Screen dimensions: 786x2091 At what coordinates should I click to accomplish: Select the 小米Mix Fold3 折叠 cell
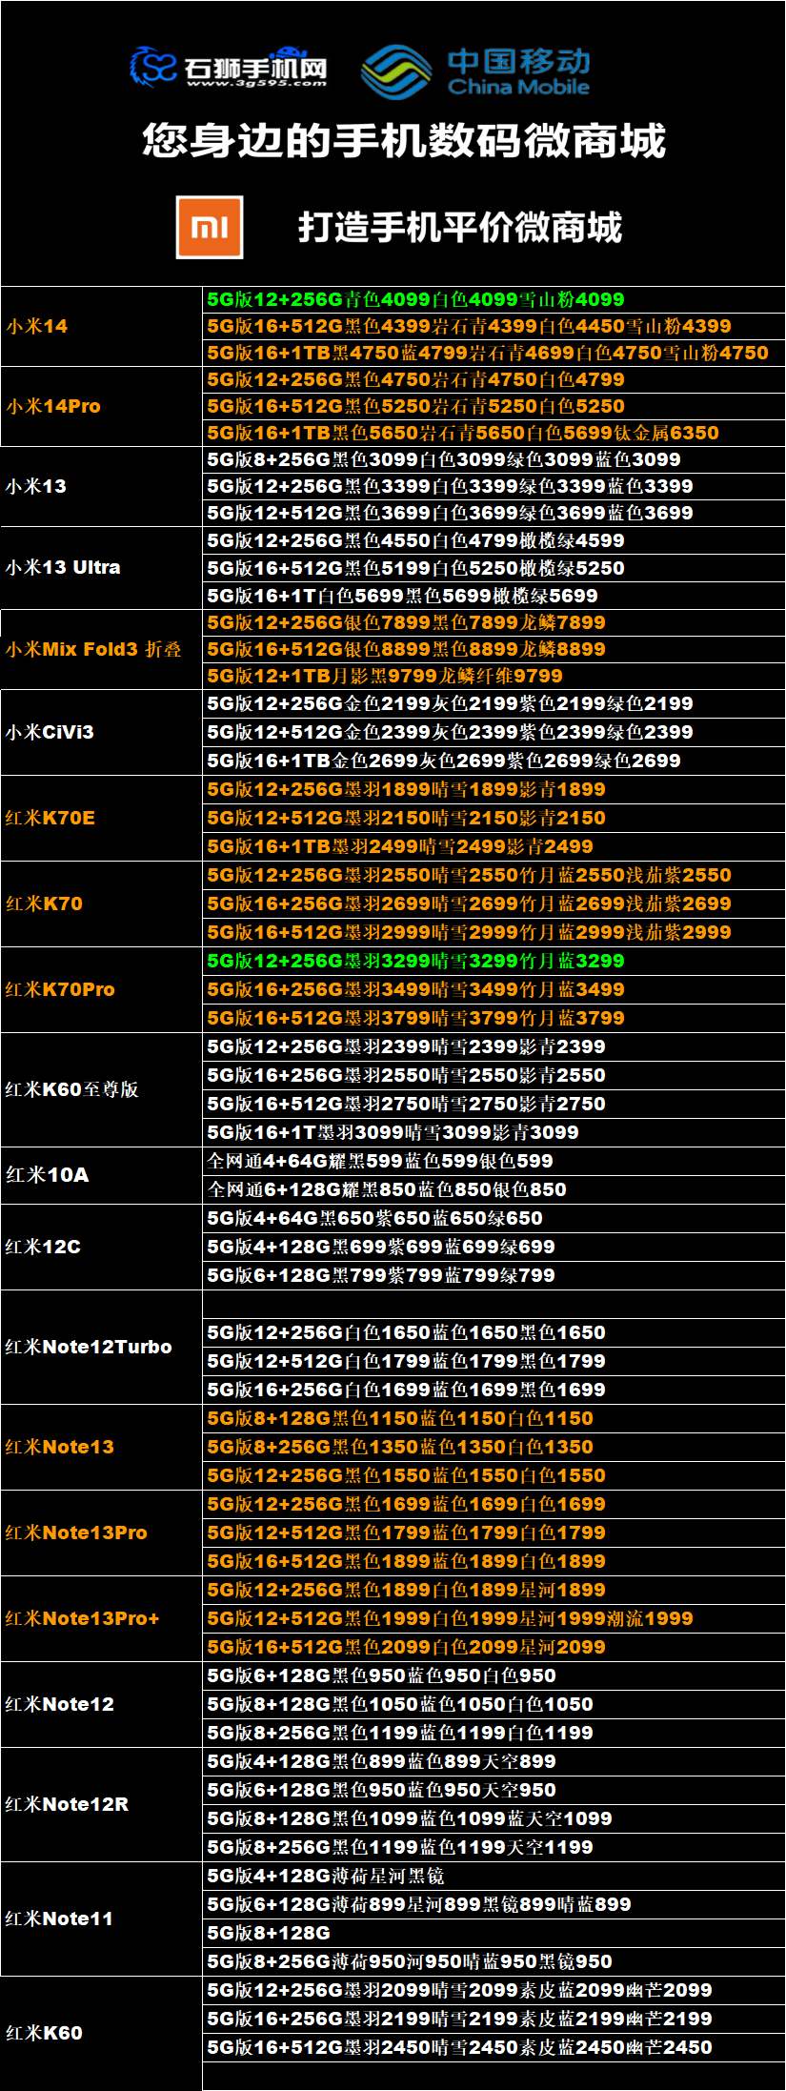click(x=102, y=649)
